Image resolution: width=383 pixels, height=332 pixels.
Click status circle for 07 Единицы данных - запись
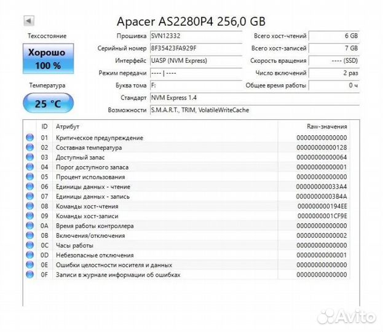(30, 196)
